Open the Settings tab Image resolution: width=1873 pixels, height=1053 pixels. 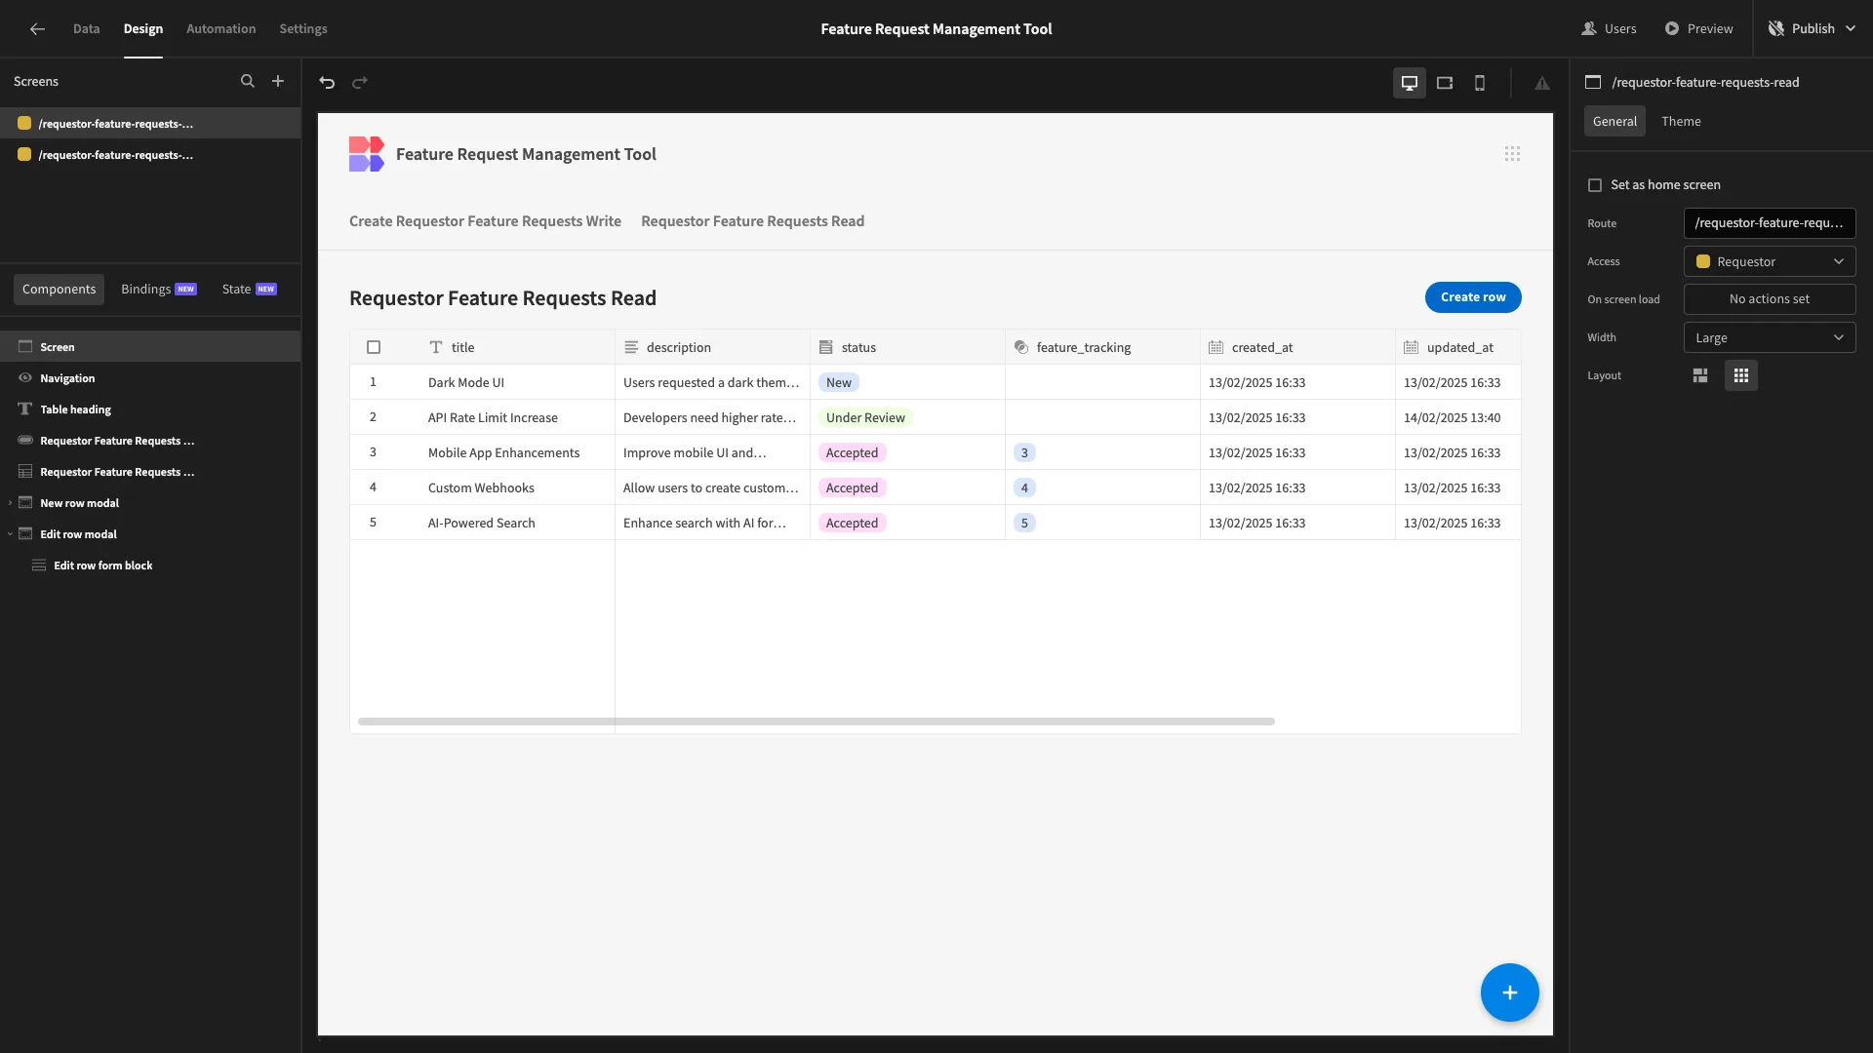[x=303, y=29]
